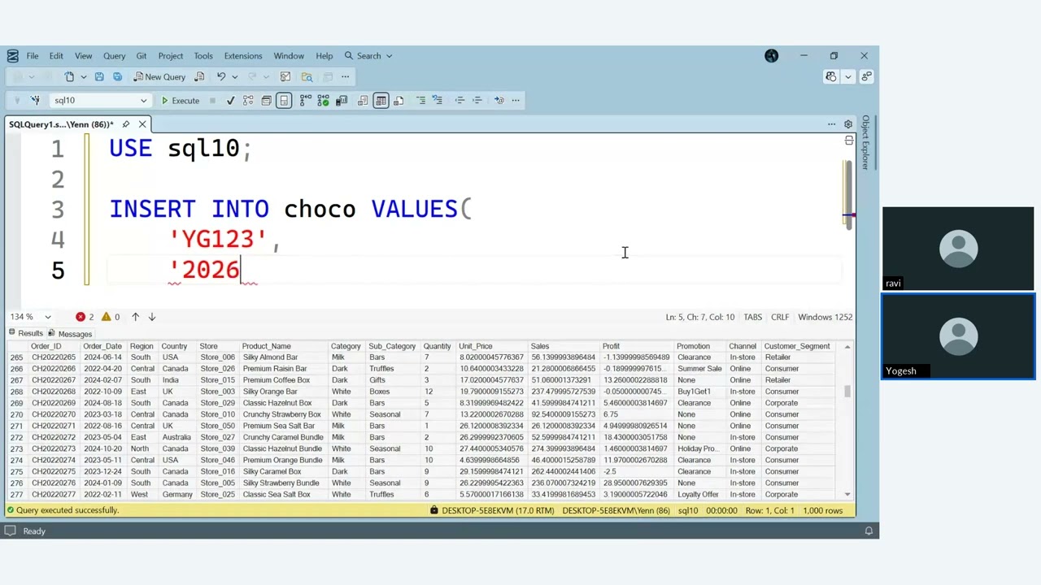Click the Parse checkmark icon
The image size is (1041, 585).
tap(230, 101)
